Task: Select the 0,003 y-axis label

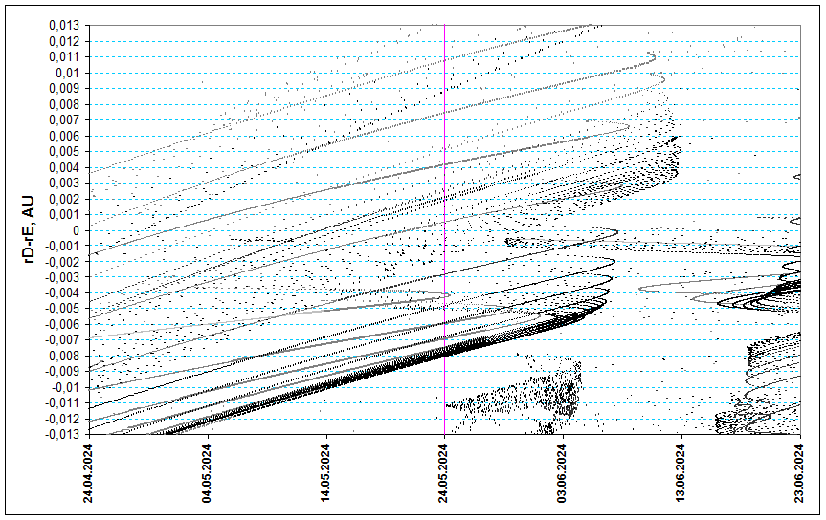Action: (x=65, y=184)
